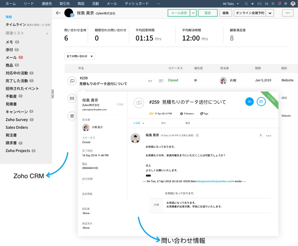Click the sakurajima@zylker.com address
Viewport: 298px width, 246px height.
[94, 109]
